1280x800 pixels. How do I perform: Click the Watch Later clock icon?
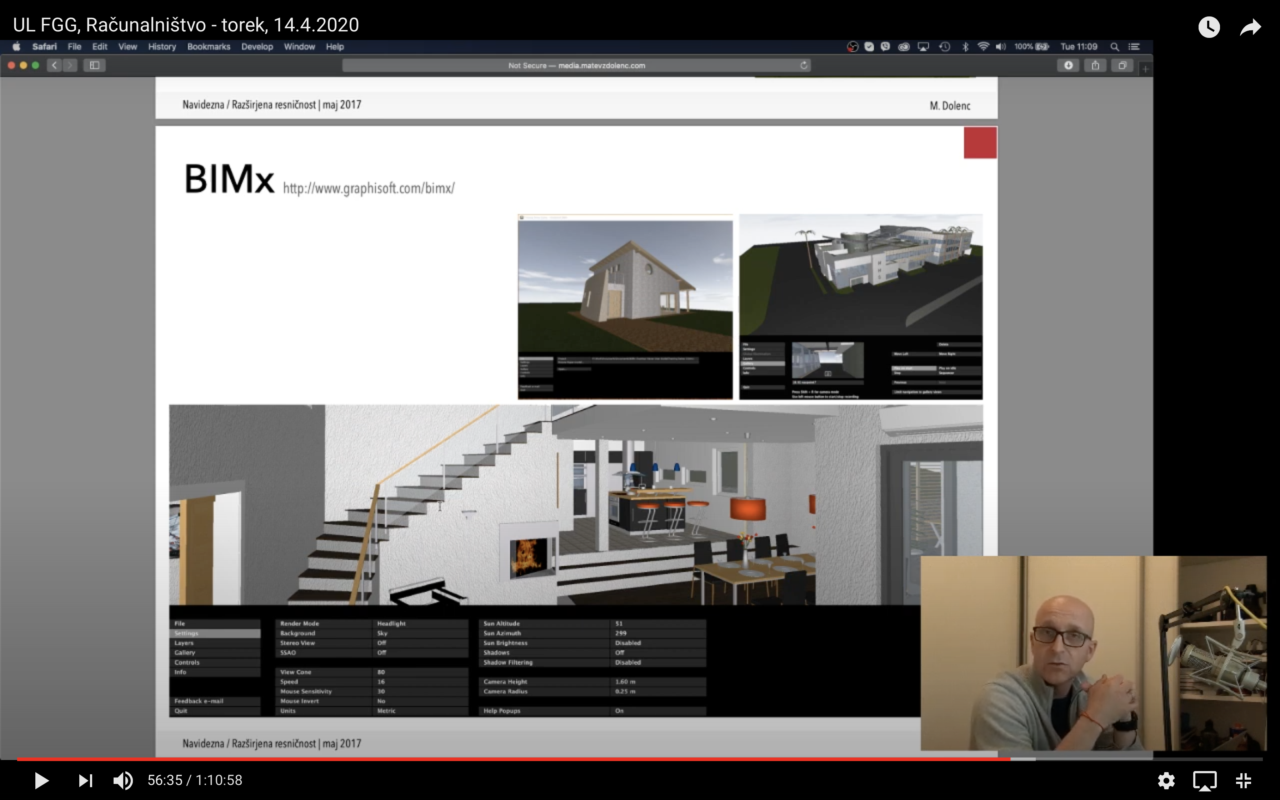click(1209, 27)
